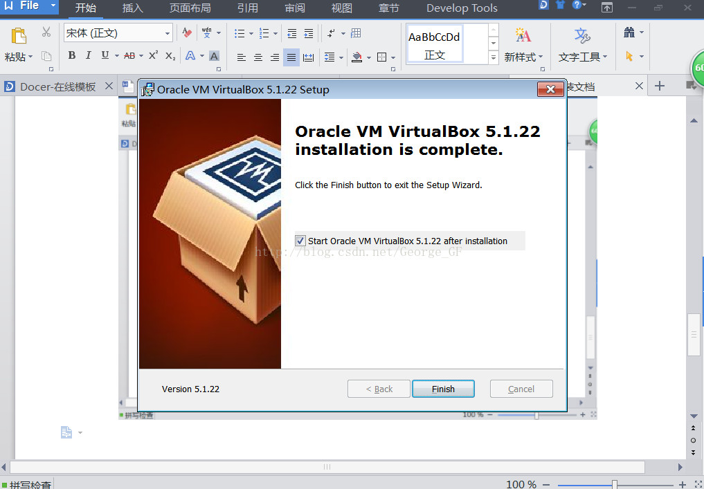The image size is (704, 489).
Task: Toggle bold formatting
Action: (x=72, y=55)
